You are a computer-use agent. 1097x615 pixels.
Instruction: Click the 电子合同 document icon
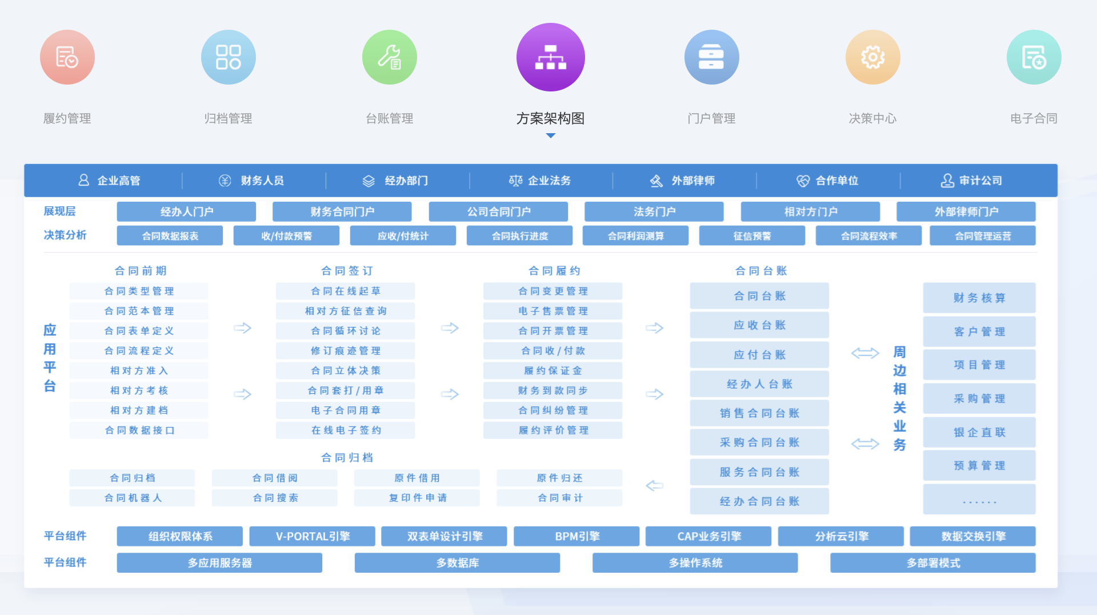click(1034, 57)
